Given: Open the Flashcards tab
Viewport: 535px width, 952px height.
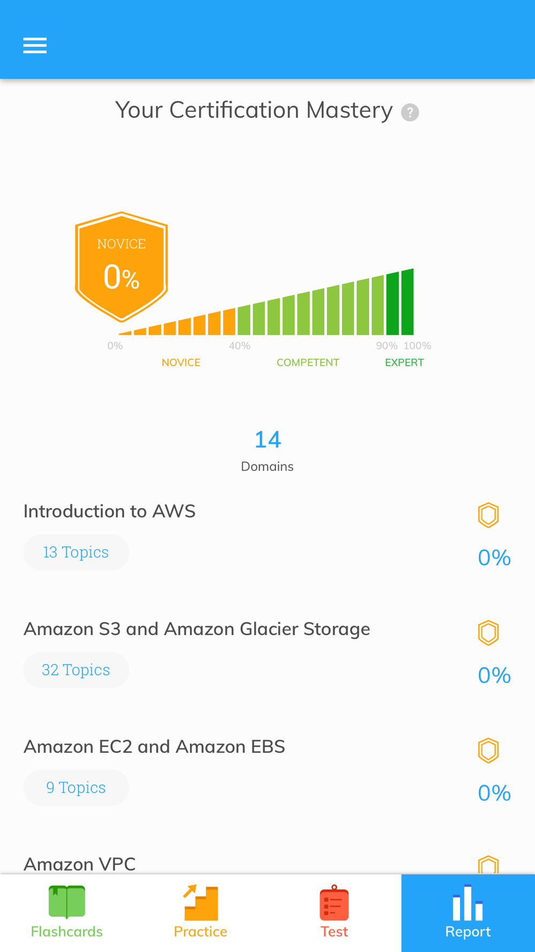Looking at the screenshot, I should point(67,913).
